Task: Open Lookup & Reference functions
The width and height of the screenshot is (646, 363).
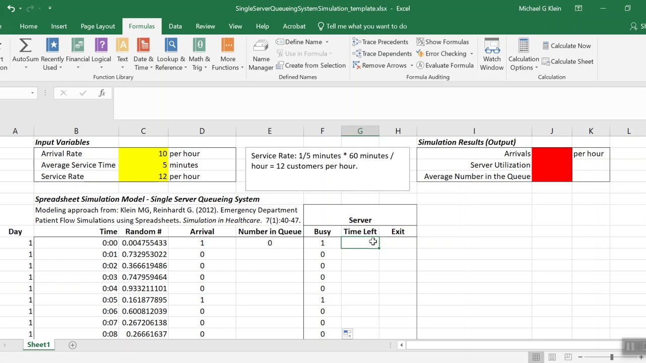Action: click(x=171, y=54)
